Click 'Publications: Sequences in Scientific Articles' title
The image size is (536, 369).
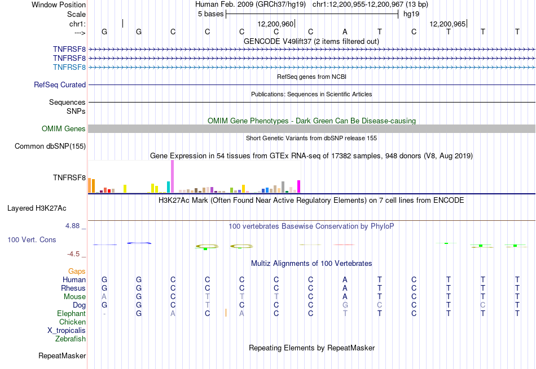pos(311,94)
